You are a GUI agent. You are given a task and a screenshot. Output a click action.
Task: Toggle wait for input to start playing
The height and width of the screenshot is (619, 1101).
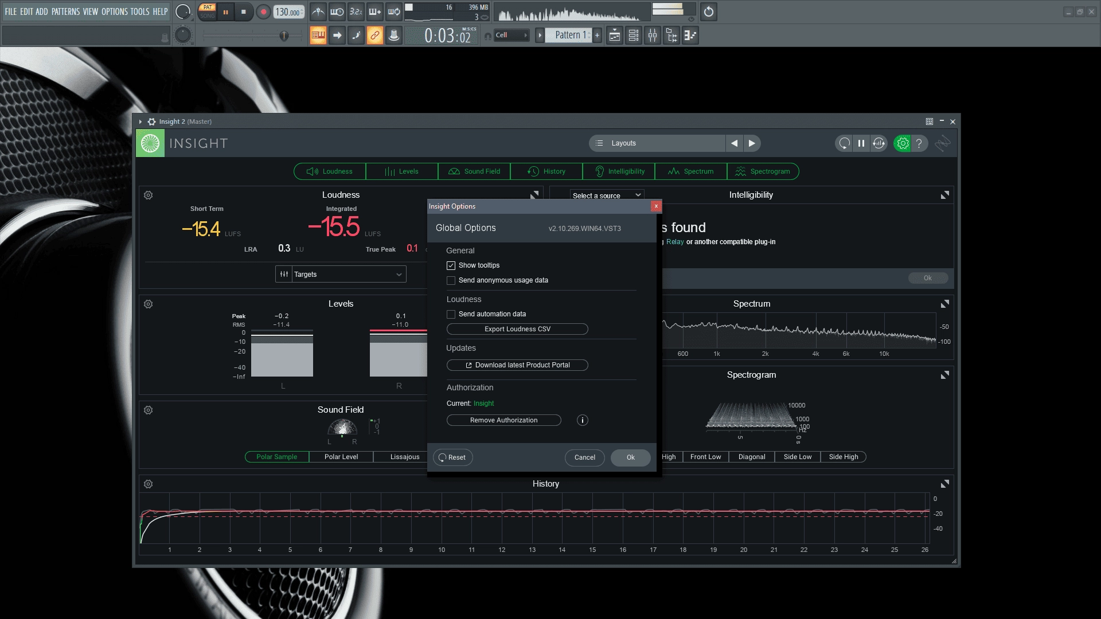click(337, 11)
